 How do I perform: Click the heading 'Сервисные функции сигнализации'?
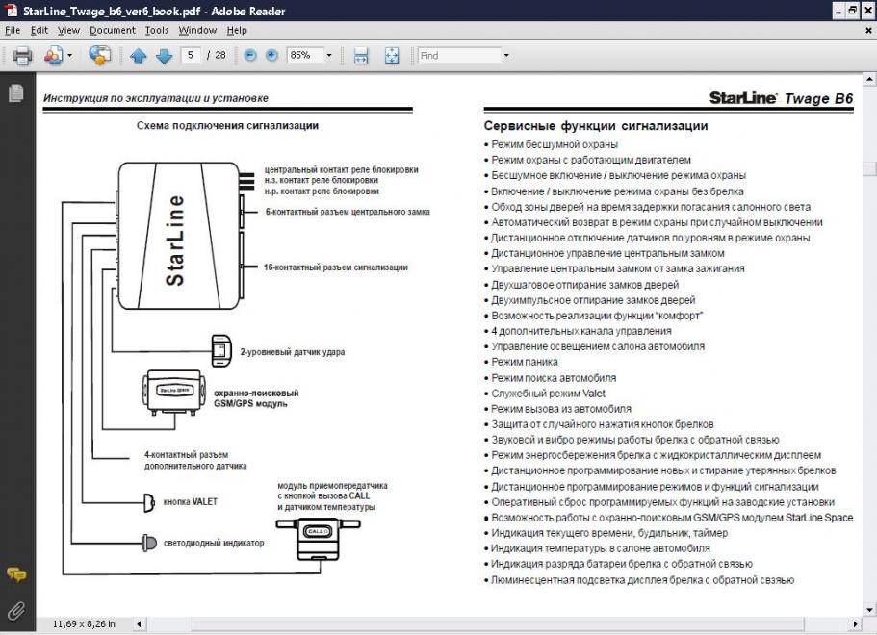[596, 126]
